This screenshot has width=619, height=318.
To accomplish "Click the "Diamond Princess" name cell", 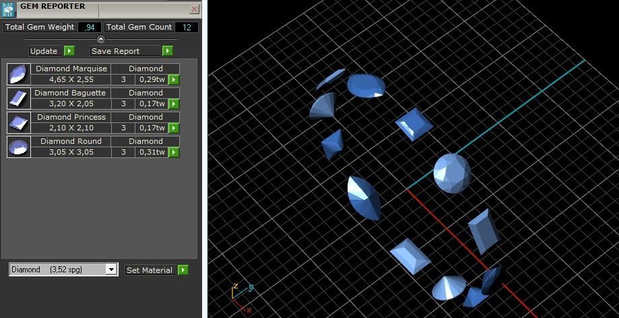I will (x=71, y=117).
